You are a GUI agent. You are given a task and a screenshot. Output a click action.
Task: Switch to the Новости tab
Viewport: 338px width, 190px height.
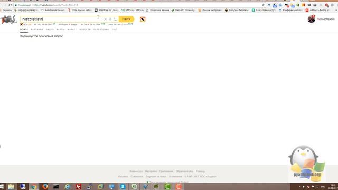click(x=85, y=29)
